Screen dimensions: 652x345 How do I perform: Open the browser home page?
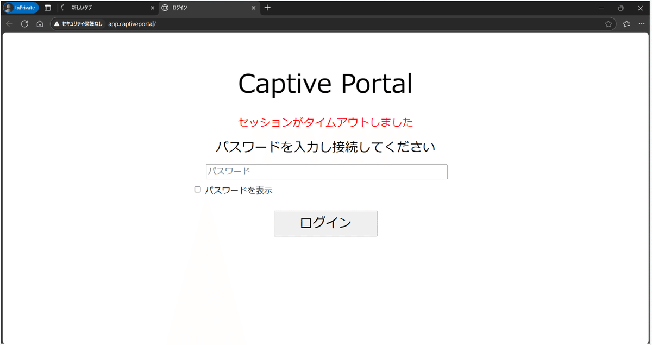click(39, 24)
